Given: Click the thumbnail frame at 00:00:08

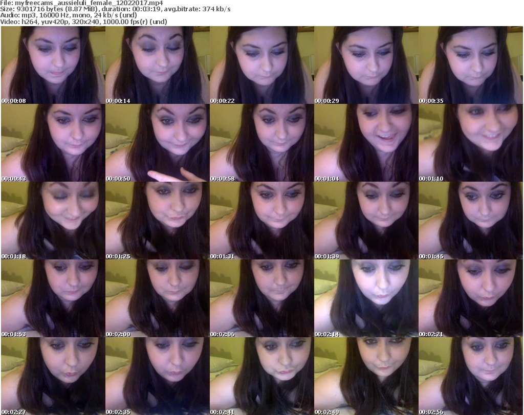Looking at the screenshot, I should [53, 65].
